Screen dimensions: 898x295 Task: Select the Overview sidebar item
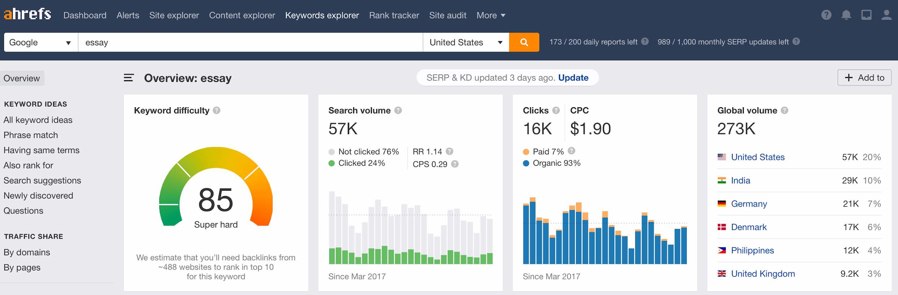pos(22,78)
